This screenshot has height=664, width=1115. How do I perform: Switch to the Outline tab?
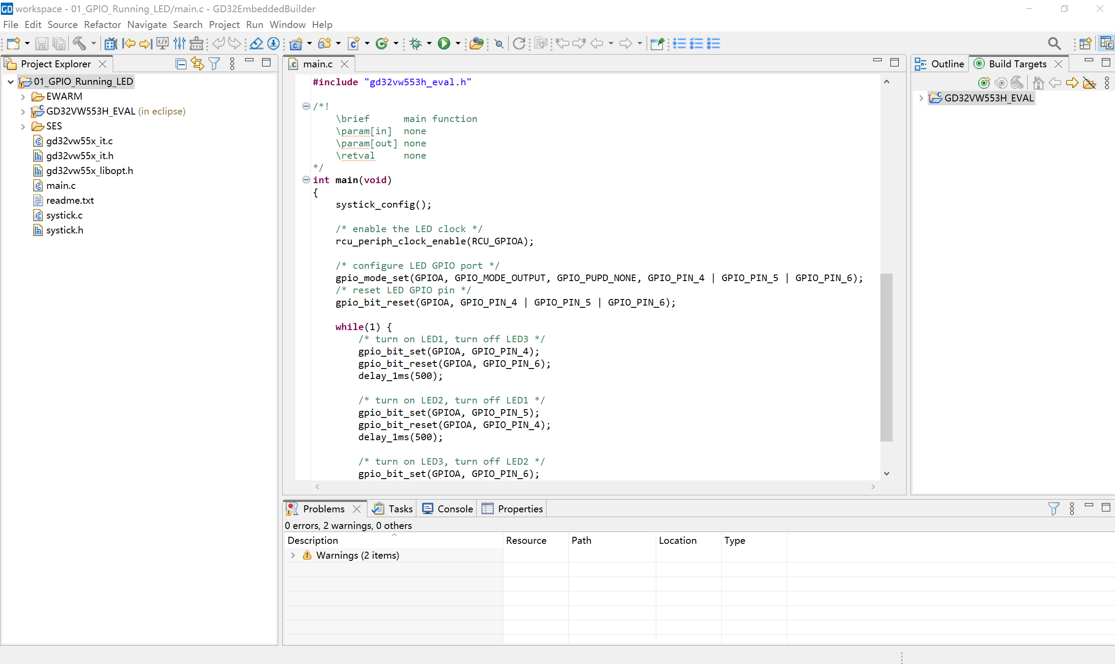(940, 64)
